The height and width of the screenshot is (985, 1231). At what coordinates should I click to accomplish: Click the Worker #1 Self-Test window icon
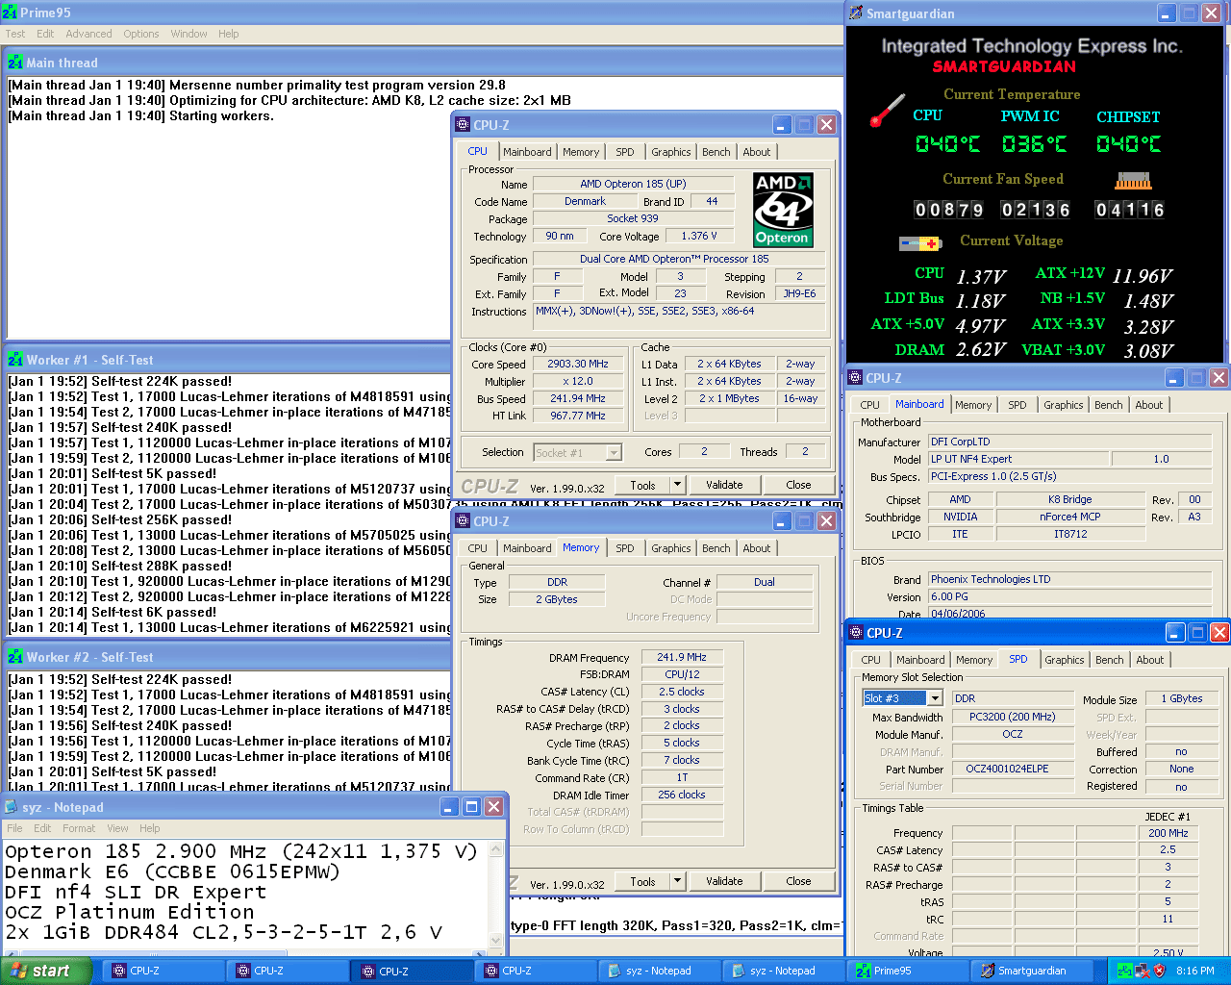pyautogui.click(x=14, y=360)
